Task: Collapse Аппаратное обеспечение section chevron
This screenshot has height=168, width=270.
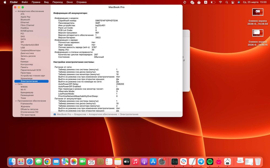Action: 16,11
